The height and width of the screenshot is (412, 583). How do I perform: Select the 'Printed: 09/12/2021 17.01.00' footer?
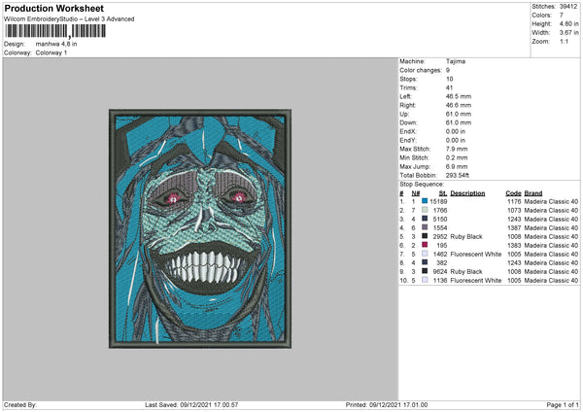[387, 404]
